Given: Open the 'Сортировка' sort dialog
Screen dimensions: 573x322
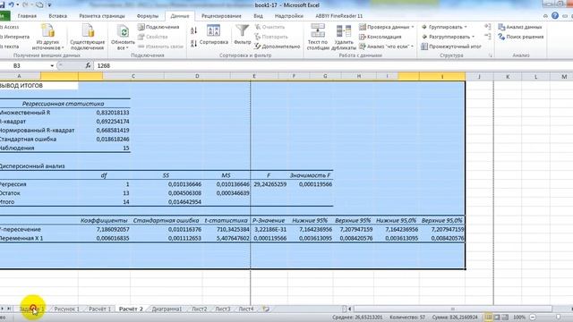Looking at the screenshot, I should (x=213, y=35).
